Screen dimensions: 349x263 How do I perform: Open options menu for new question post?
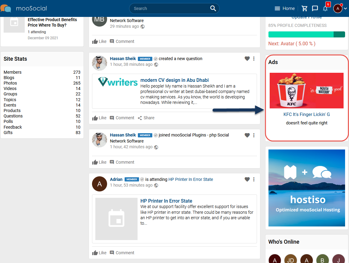254,59
